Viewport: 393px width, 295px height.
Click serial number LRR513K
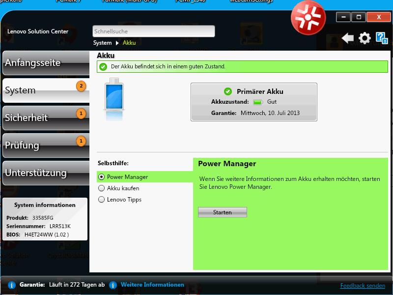coord(60,226)
